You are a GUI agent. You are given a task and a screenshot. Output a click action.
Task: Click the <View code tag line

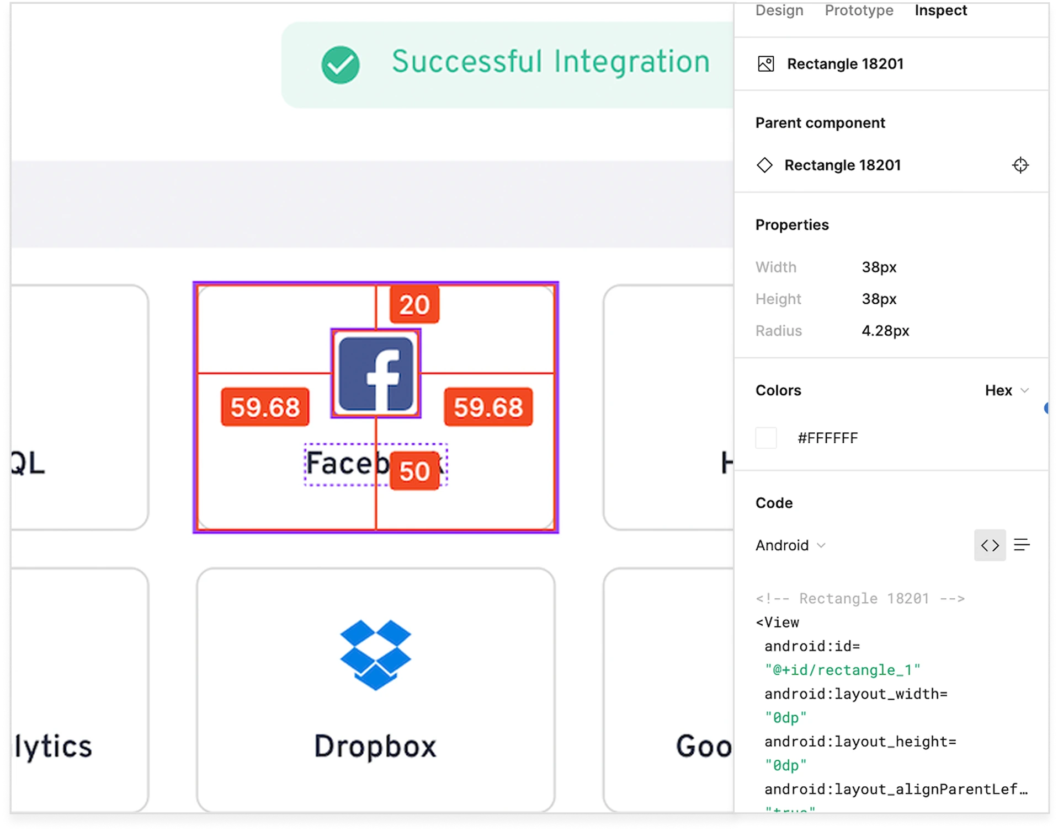point(777,622)
